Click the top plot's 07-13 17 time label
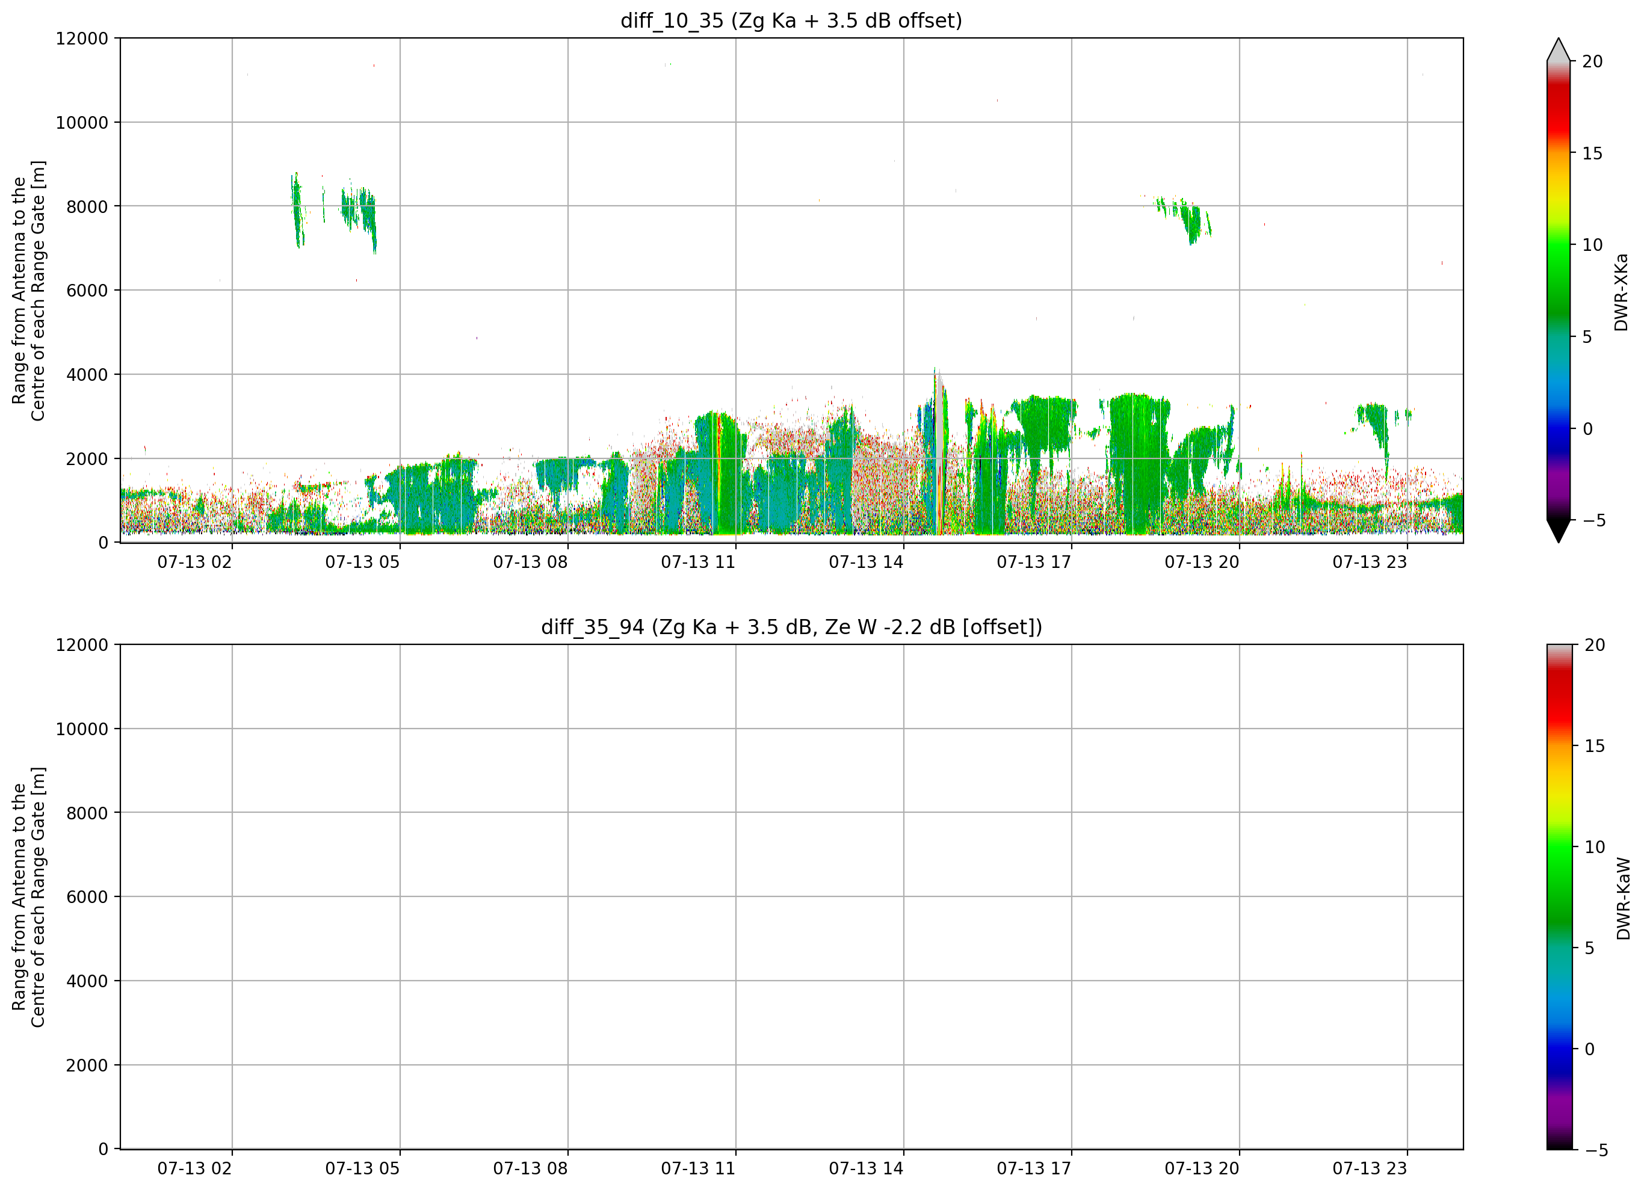This screenshot has height=1190, width=1644. 1034,562
